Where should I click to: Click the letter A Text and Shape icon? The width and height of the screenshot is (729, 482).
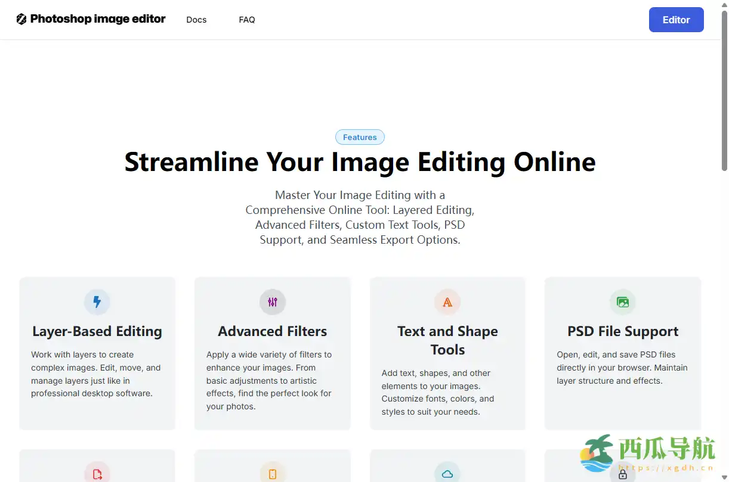[x=447, y=302]
